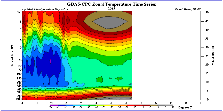The width and height of the screenshot is (223, 111).
Task: Click the 200 hPa pressure tick label
Action: coord(19,82)
